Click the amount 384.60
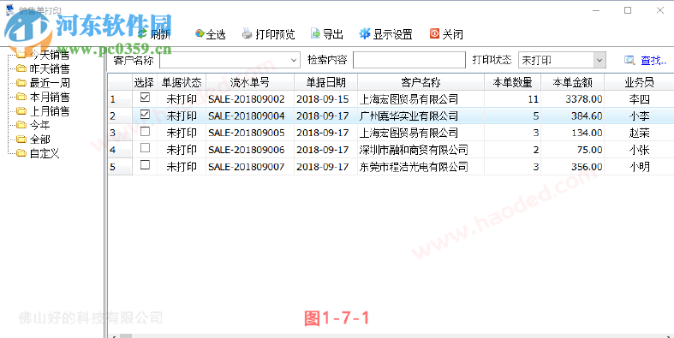The image size is (674, 338). pos(587,116)
